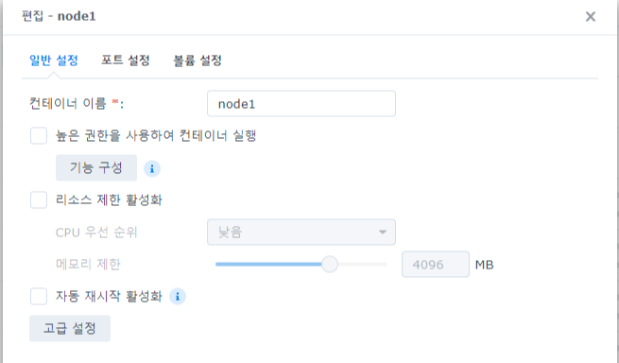Click the info icon beside 기능 구성
619x363 pixels.
[152, 168]
